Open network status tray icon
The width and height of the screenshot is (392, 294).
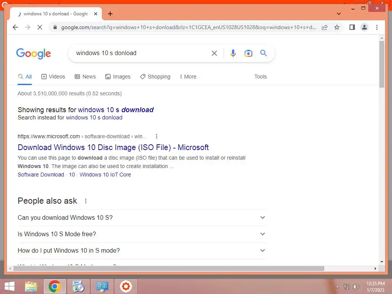pos(347,287)
